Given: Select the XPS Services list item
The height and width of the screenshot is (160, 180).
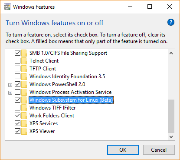Looking at the screenshot, I should tap(43, 123).
